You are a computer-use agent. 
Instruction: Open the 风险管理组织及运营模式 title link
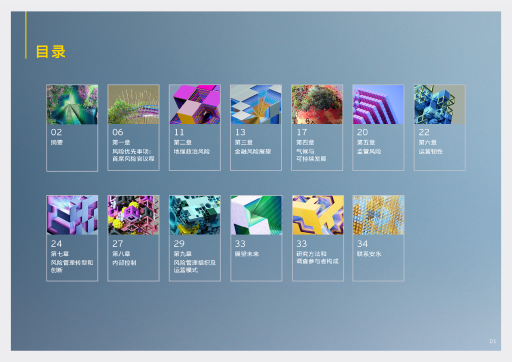195,266
